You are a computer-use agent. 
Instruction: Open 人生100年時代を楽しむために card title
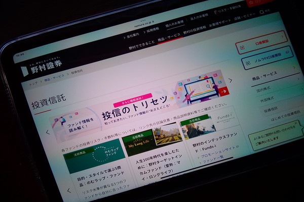[159, 164]
